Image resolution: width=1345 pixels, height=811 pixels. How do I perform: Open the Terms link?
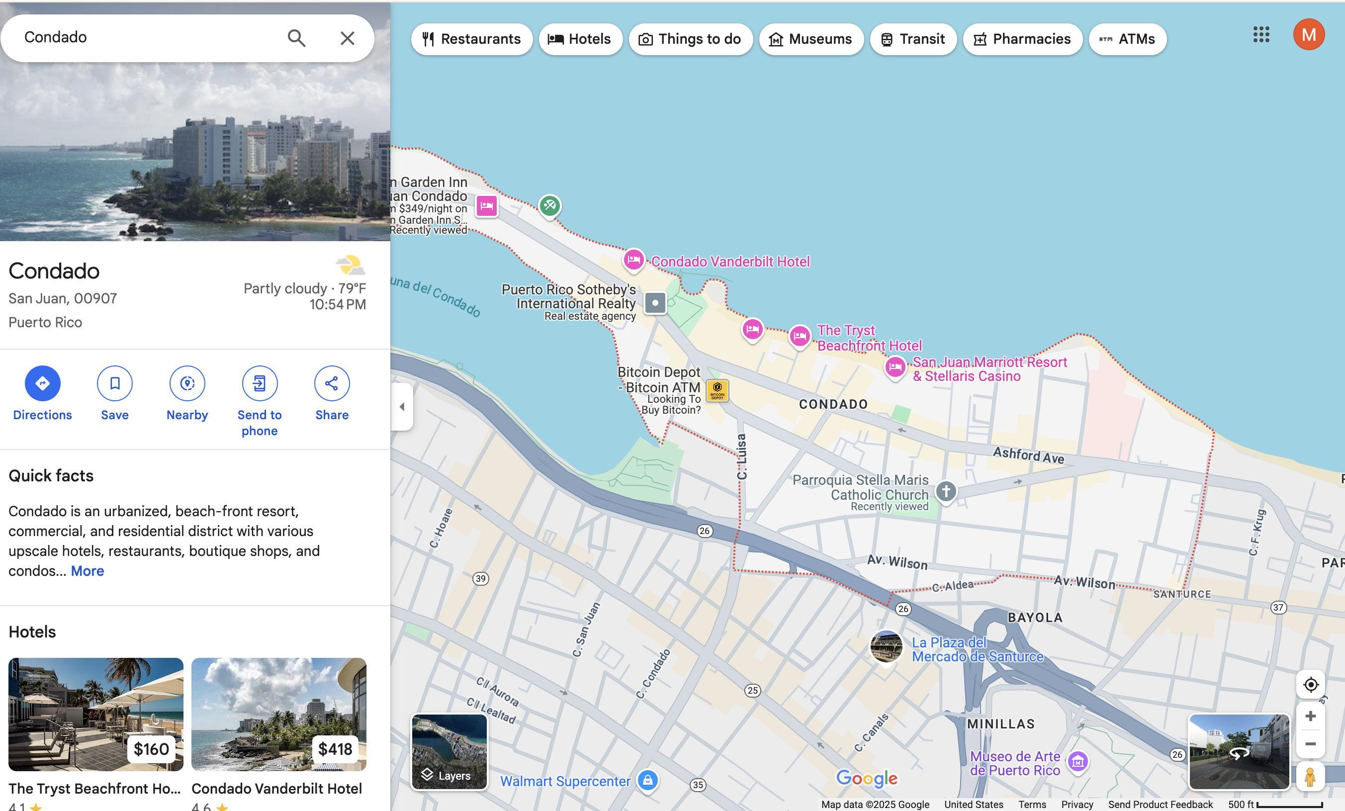[1032, 805]
